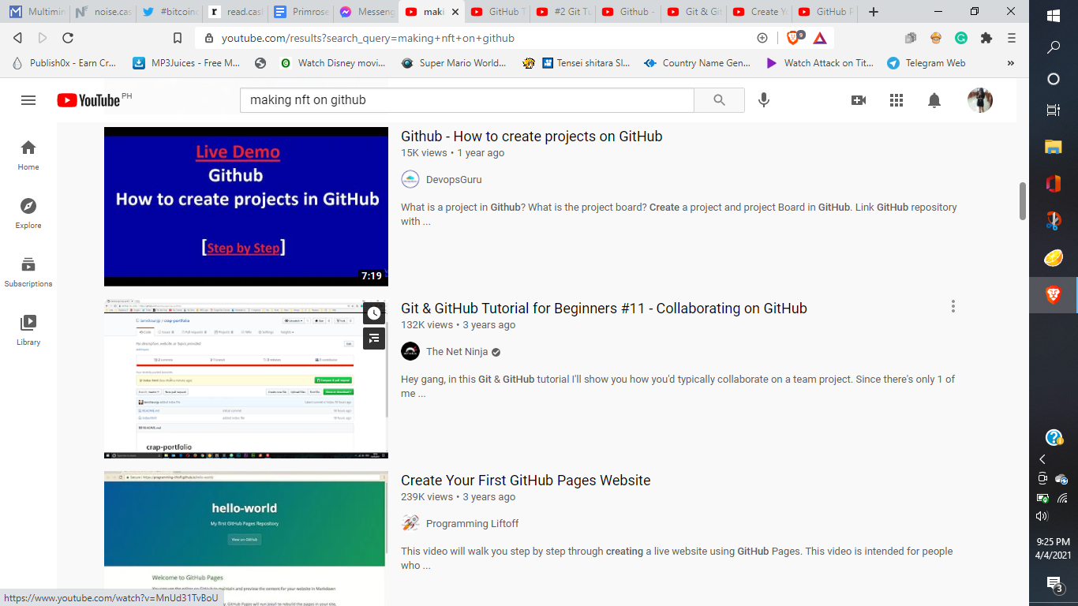
Task: Play the Live Demo Github projects thumbnail
Action: pos(246,207)
